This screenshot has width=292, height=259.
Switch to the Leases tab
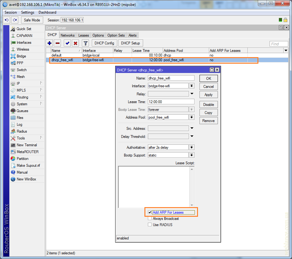tap(83, 35)
